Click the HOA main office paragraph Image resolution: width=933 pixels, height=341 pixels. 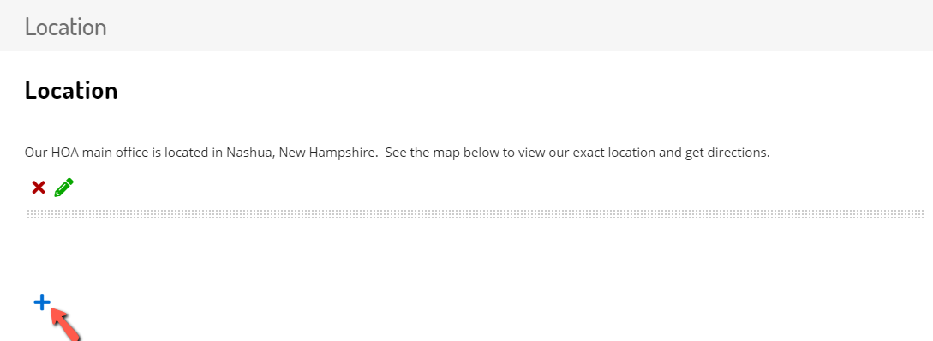pyautogui.click(x=397, y=153)
